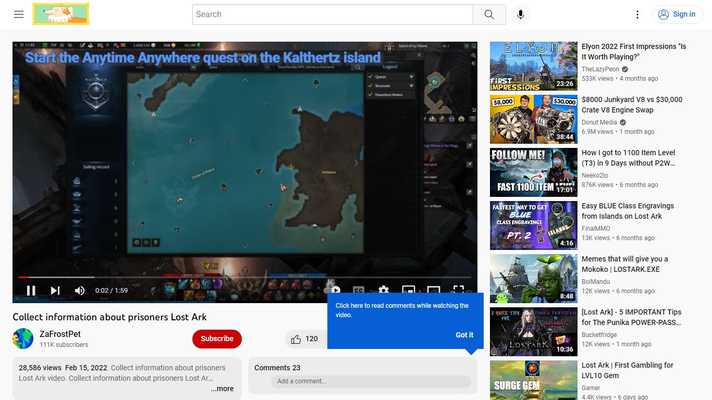Pause the video
The image size is (712, 400).
[31, 291]
